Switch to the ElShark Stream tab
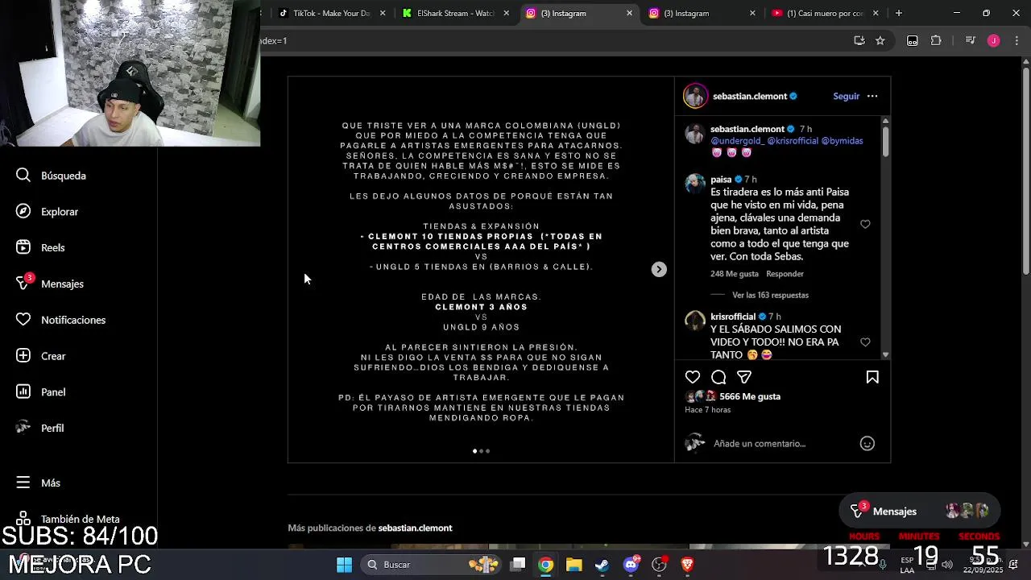This screenshot has height=580, width=1031. point(455,13)
